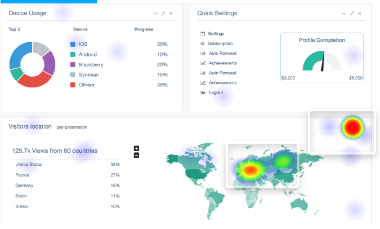Open Quick Settings panel wrench options
Viewport: 380px width, 229px height.
[352, 14]
